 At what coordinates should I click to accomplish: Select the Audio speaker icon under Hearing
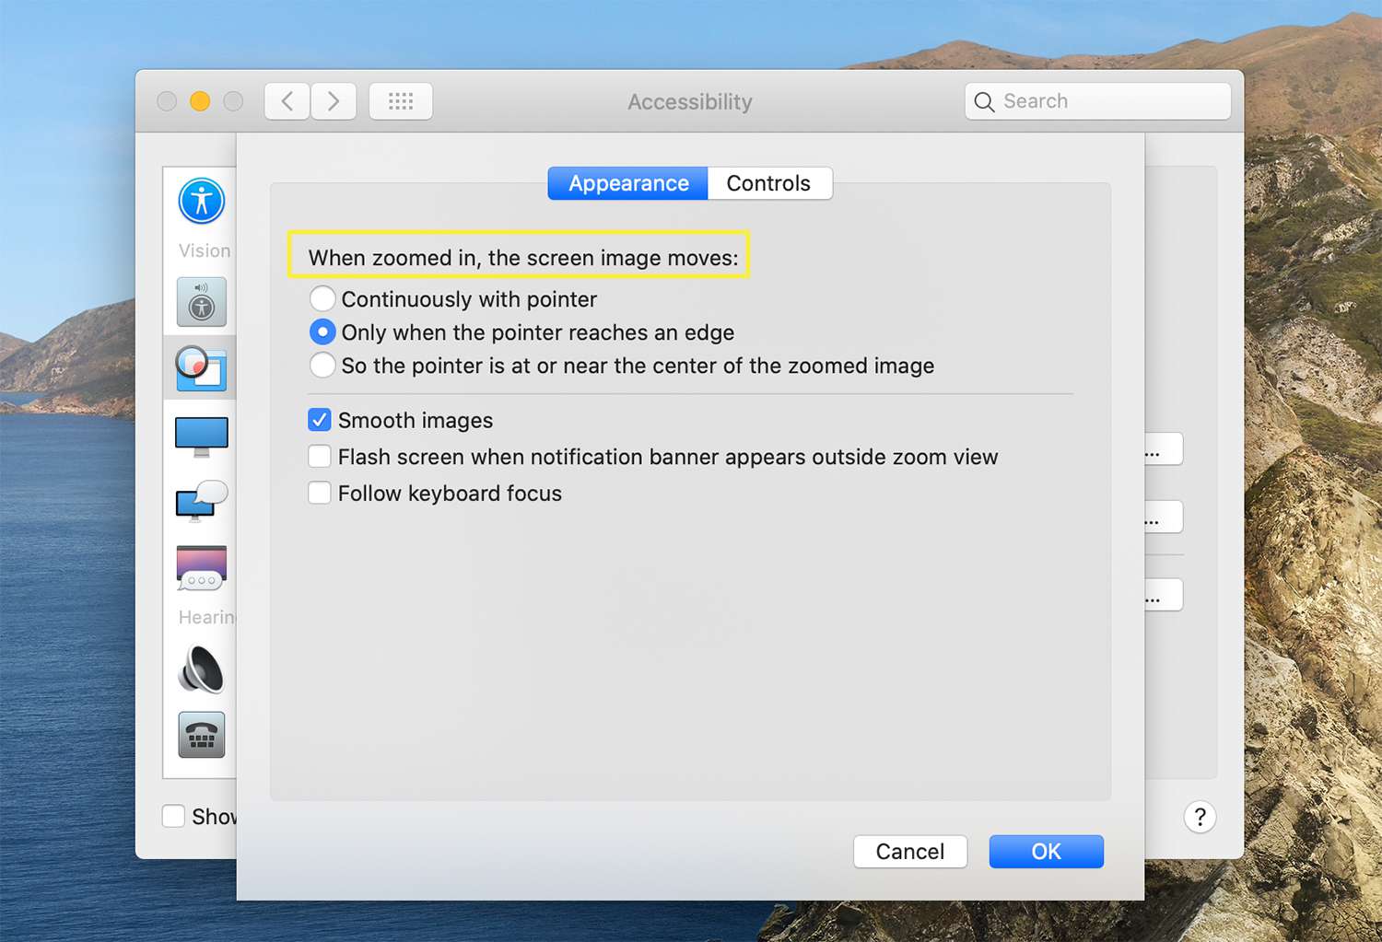tap(201, 669)
